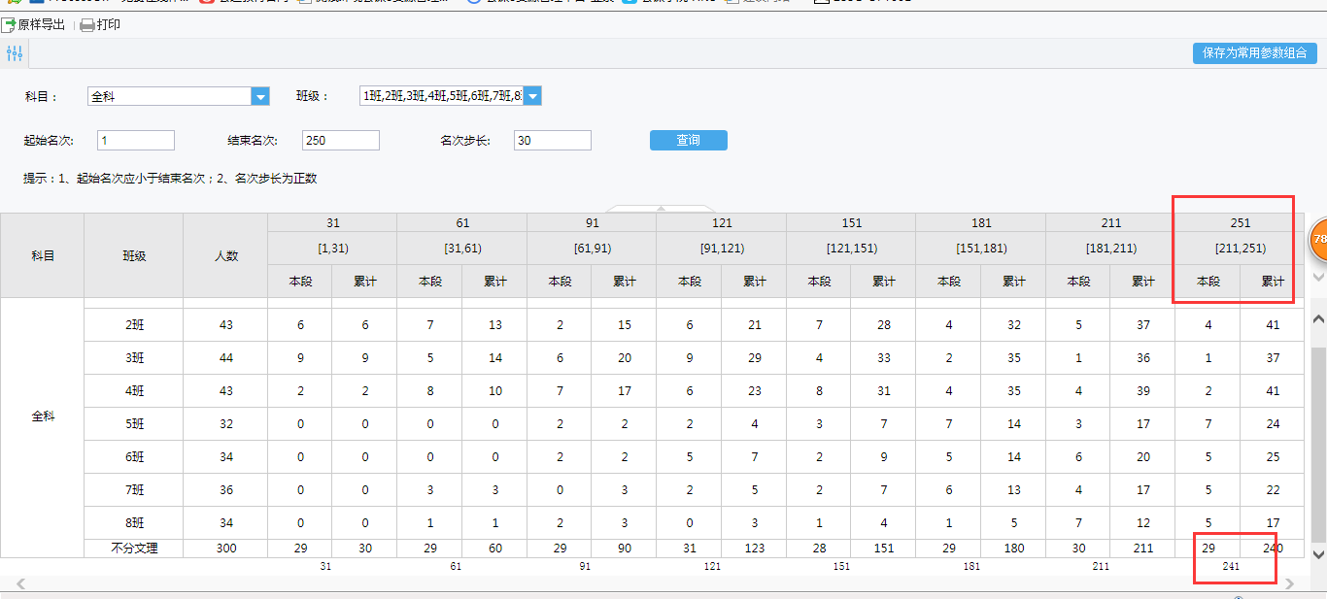
Task: Focus the 结束名次 input field
Action: point(341,141)
